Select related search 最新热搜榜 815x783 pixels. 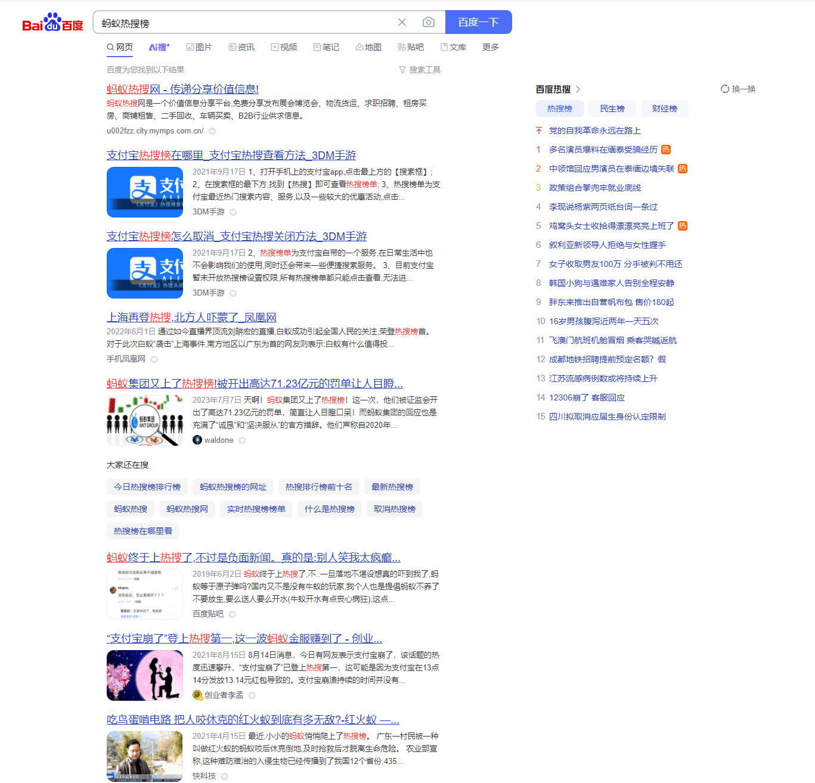(392, 487)
